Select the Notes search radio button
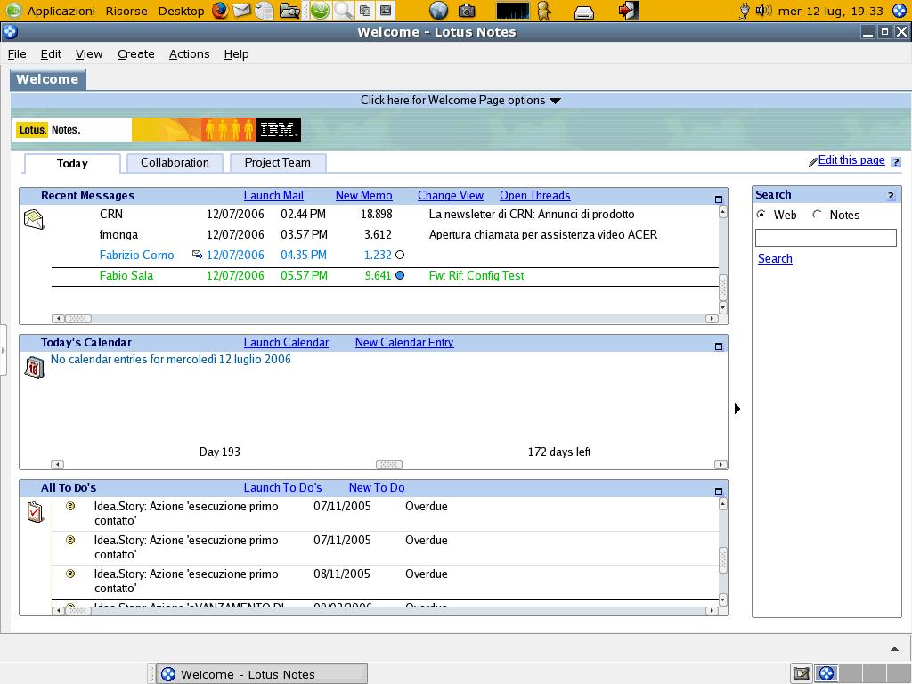 pyautogui.click(x=818, y=214)
